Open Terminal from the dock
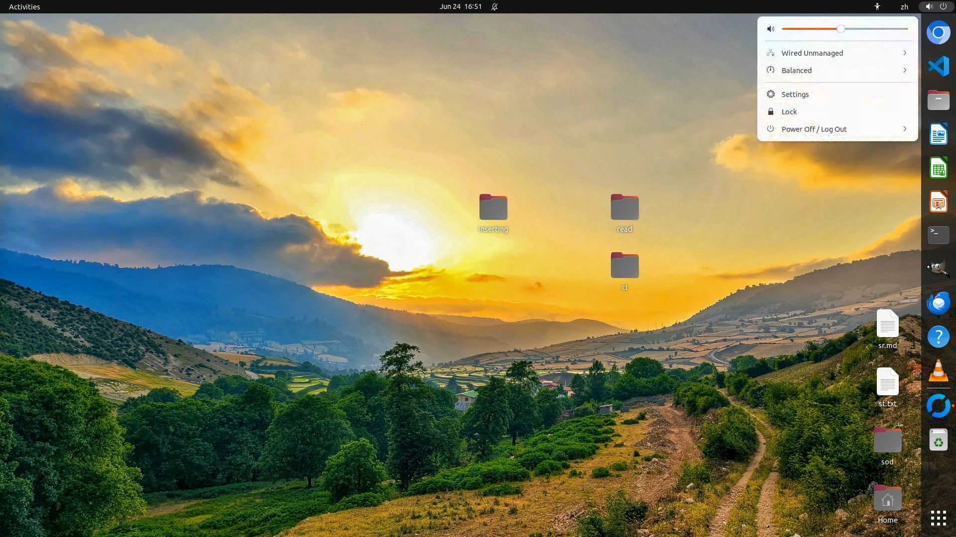 (x=938, y=235)
